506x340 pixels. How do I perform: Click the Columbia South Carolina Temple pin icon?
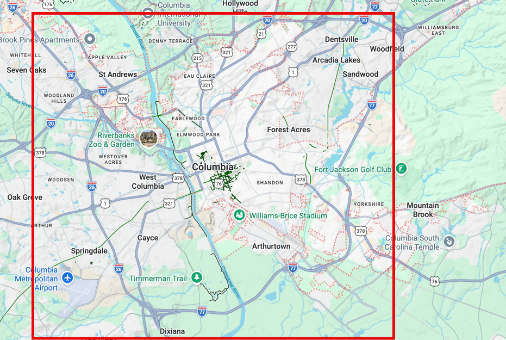tap(449, 242)
